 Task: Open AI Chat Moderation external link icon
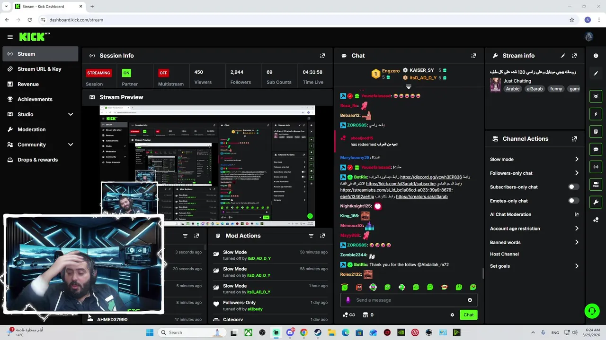(x=577, y=214)
